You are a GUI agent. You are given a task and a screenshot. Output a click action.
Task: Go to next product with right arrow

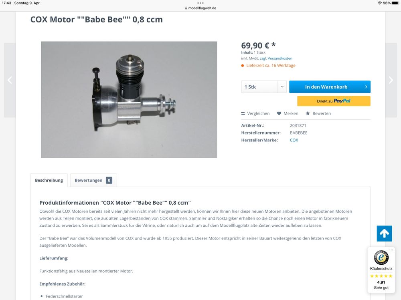coord(391,80)
